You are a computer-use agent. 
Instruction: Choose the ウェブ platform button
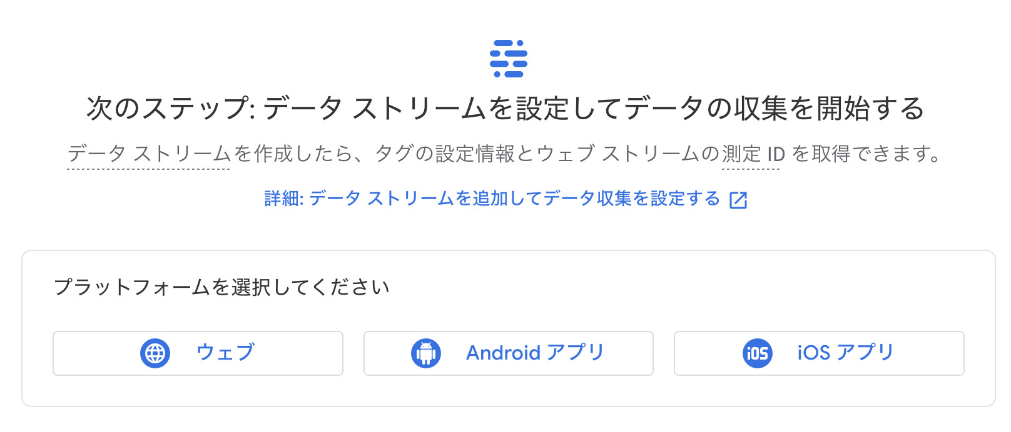198,353
